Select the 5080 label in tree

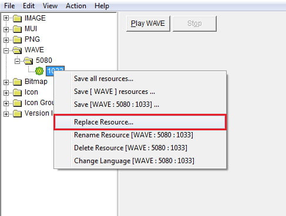44,60
